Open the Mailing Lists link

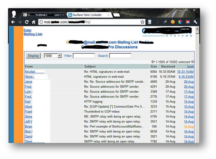[x=33, y=34]
